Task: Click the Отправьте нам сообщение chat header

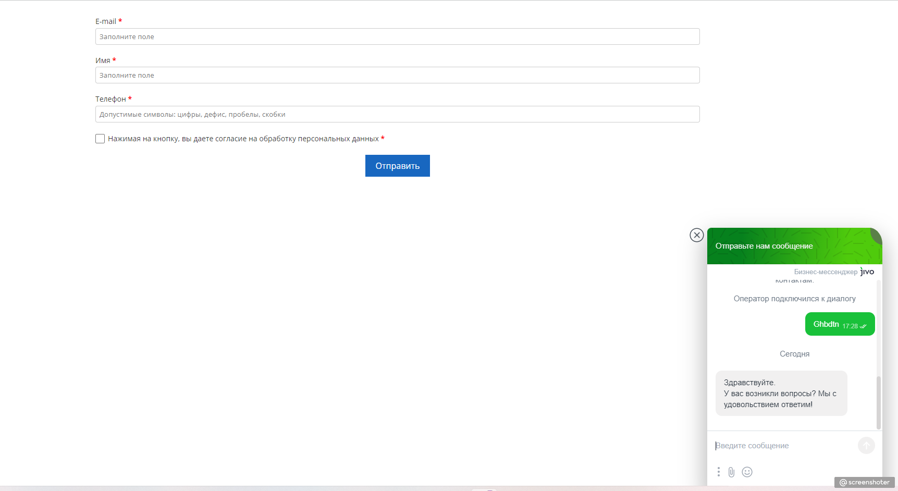Action: coord(764,246)
